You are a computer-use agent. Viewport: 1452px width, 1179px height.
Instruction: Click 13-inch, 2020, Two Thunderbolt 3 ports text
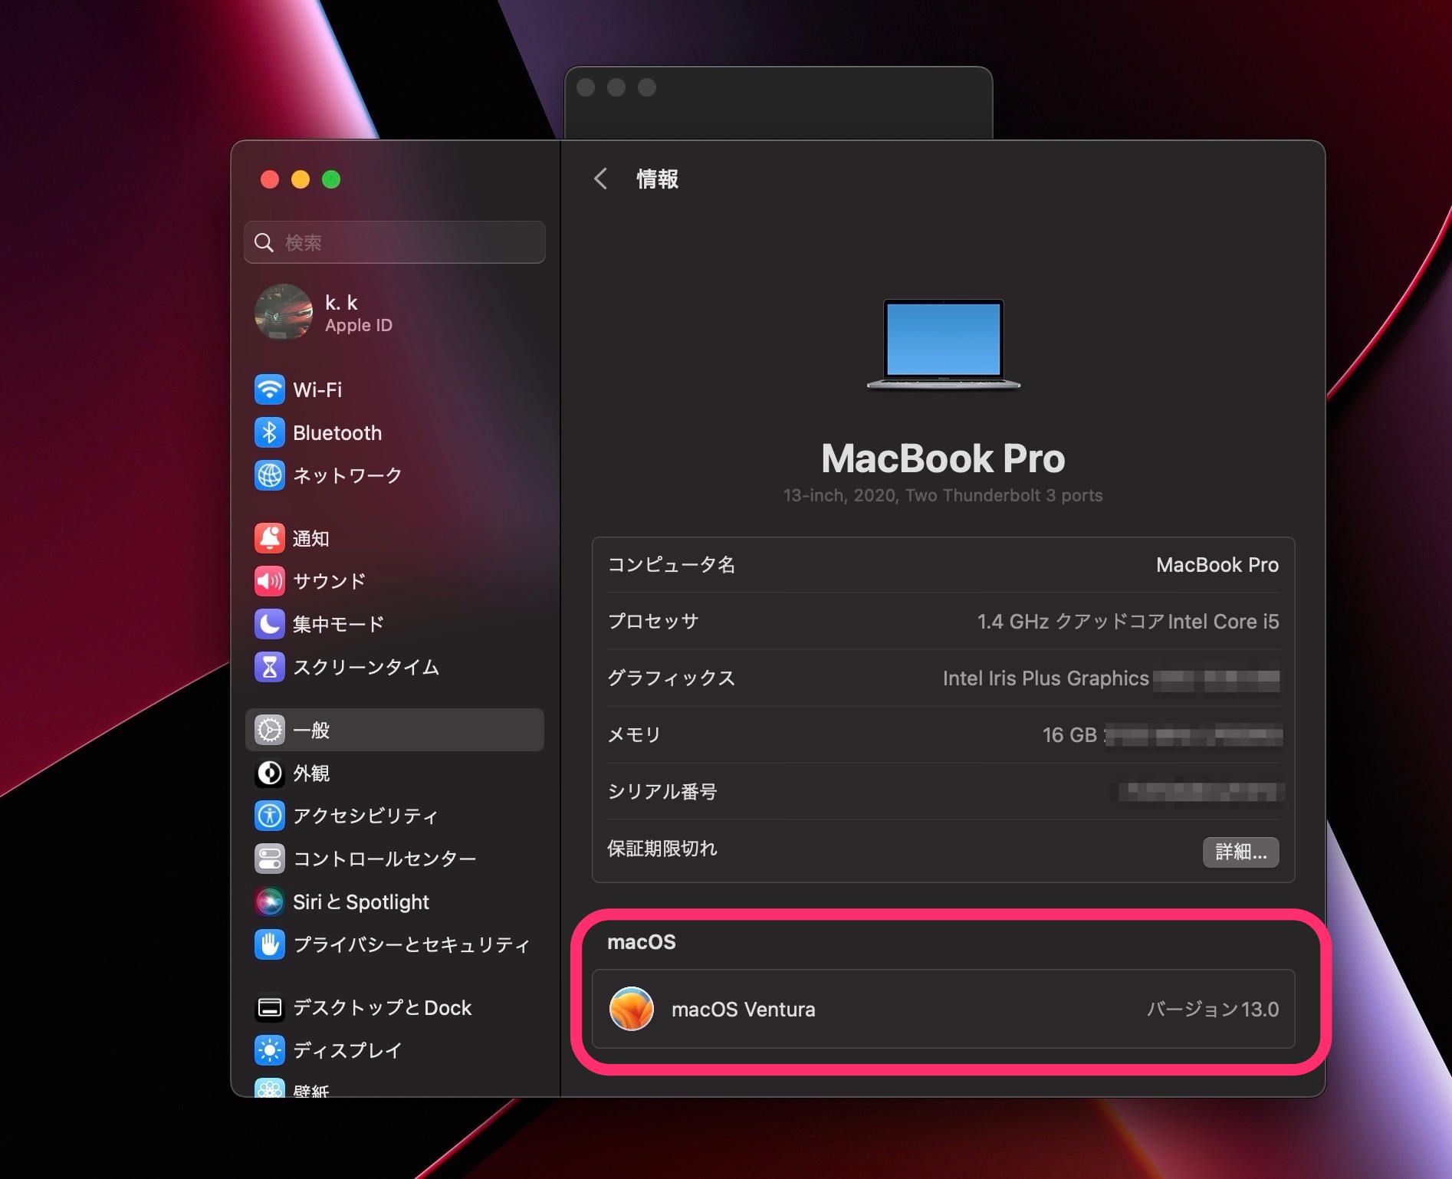943,495
